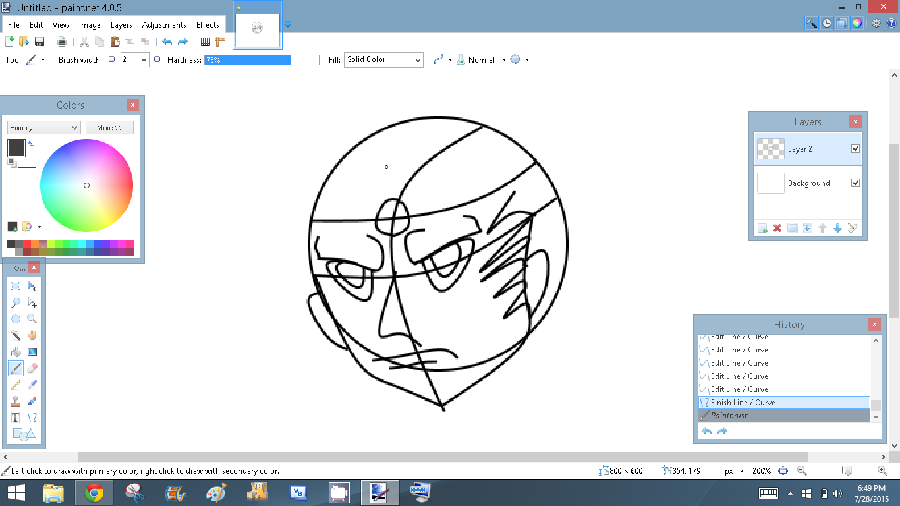900x506 pixels.
Task: Delete layer with the red X icon
Action: (x=777, y=229)
